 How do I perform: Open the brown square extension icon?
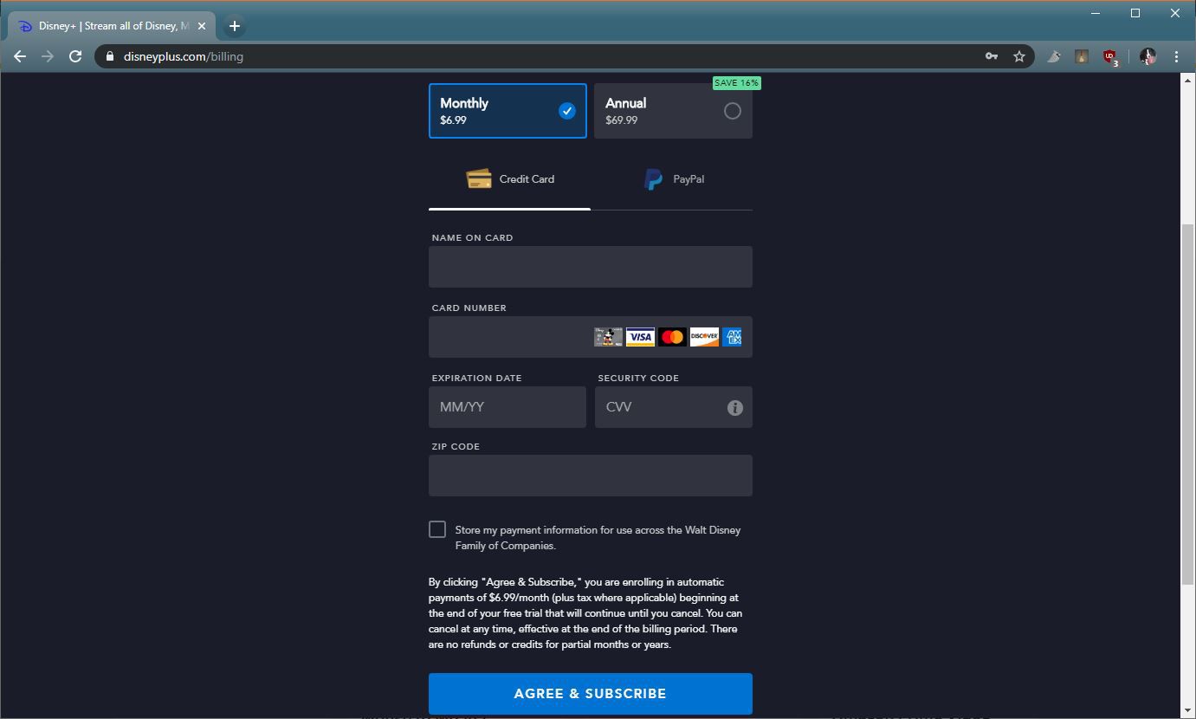tap(1082, 56)
